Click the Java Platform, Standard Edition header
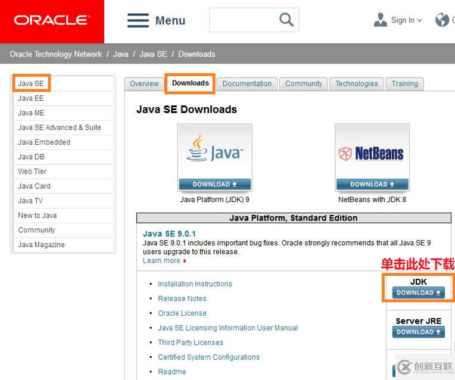455x380 pixels. click(x=294, y=218)
